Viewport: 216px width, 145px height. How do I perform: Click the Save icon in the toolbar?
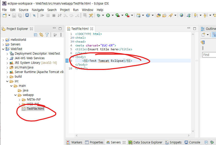[14, 15]
